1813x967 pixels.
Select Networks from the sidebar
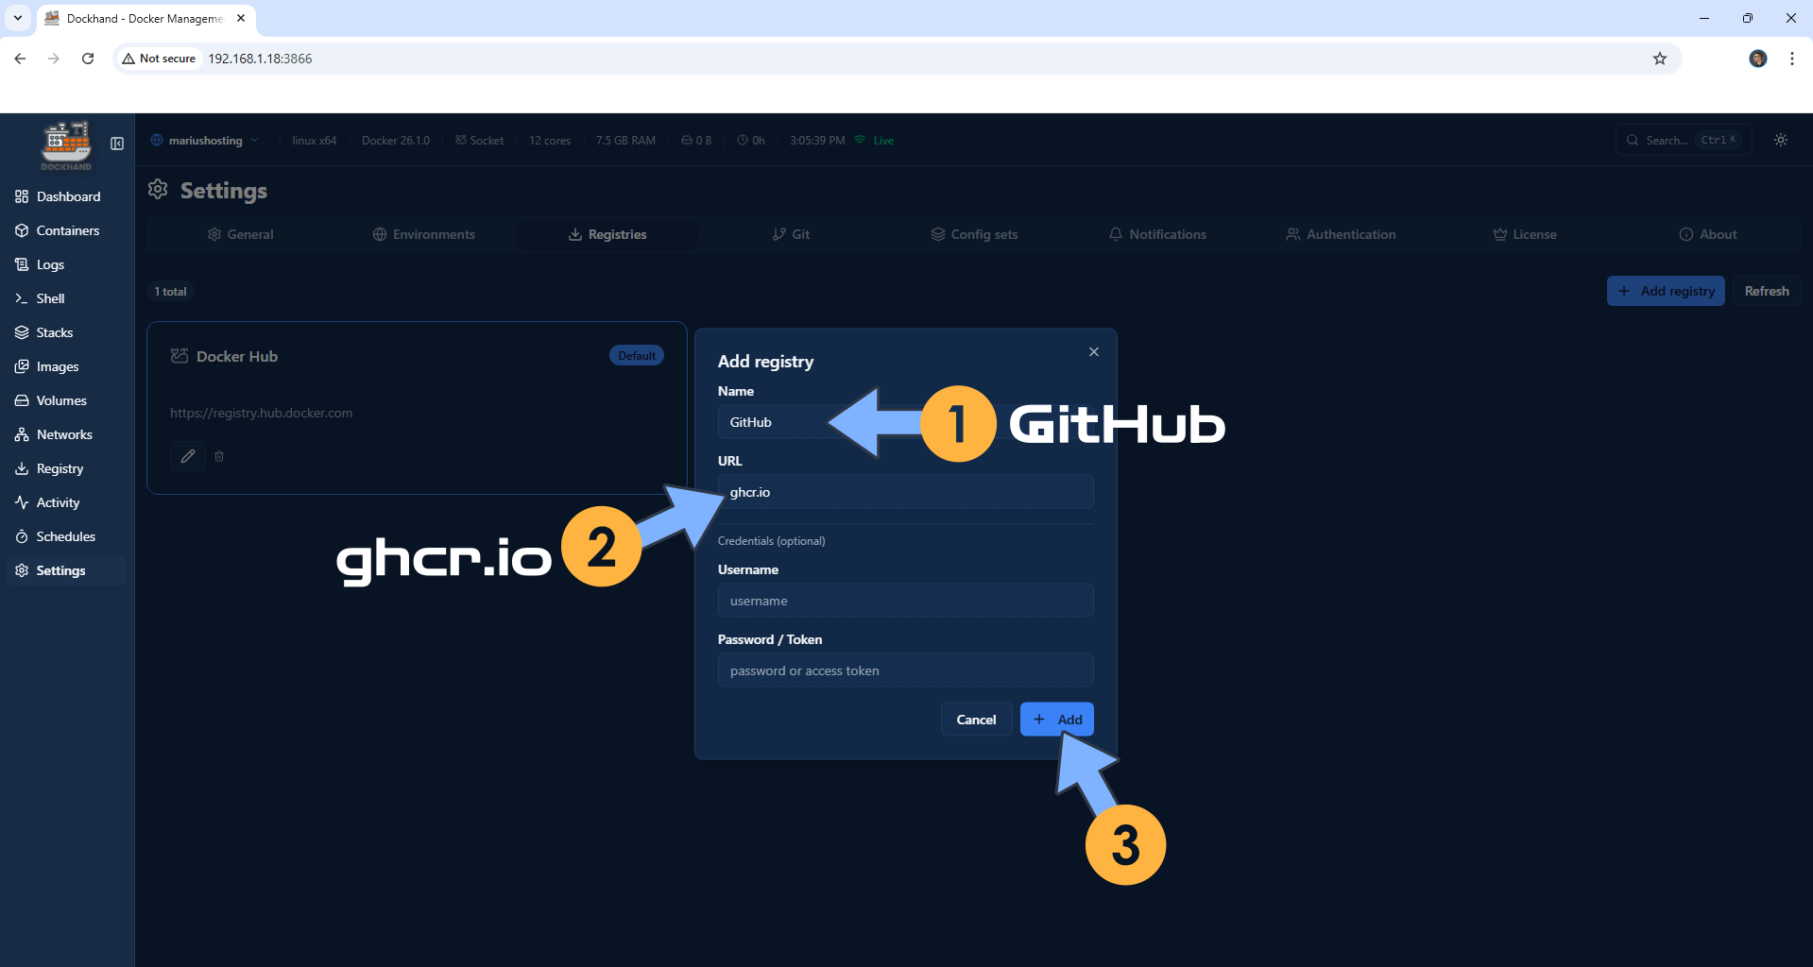(x=63, y=434)
